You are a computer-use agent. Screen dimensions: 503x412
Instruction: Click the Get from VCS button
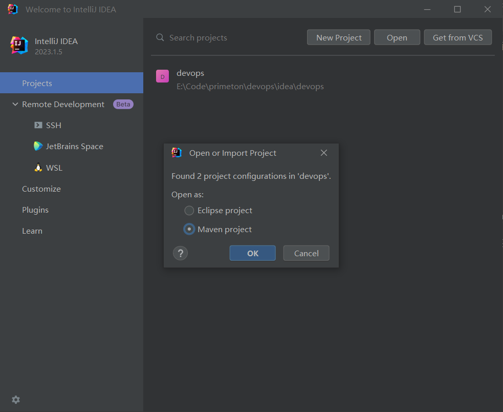pos(457,37)
